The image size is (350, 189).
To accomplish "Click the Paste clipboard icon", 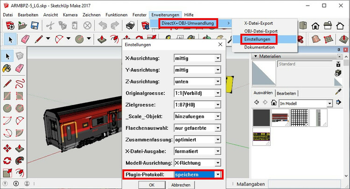I will coord(75,26).
